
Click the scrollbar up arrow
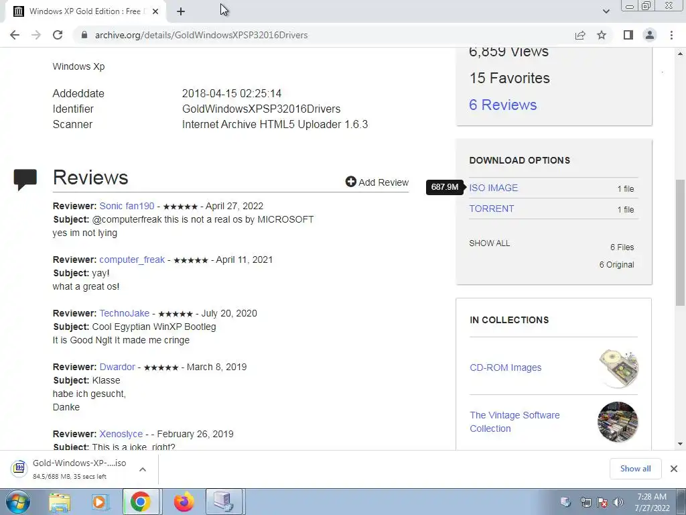pyautogui.click(x=681, y=54)
